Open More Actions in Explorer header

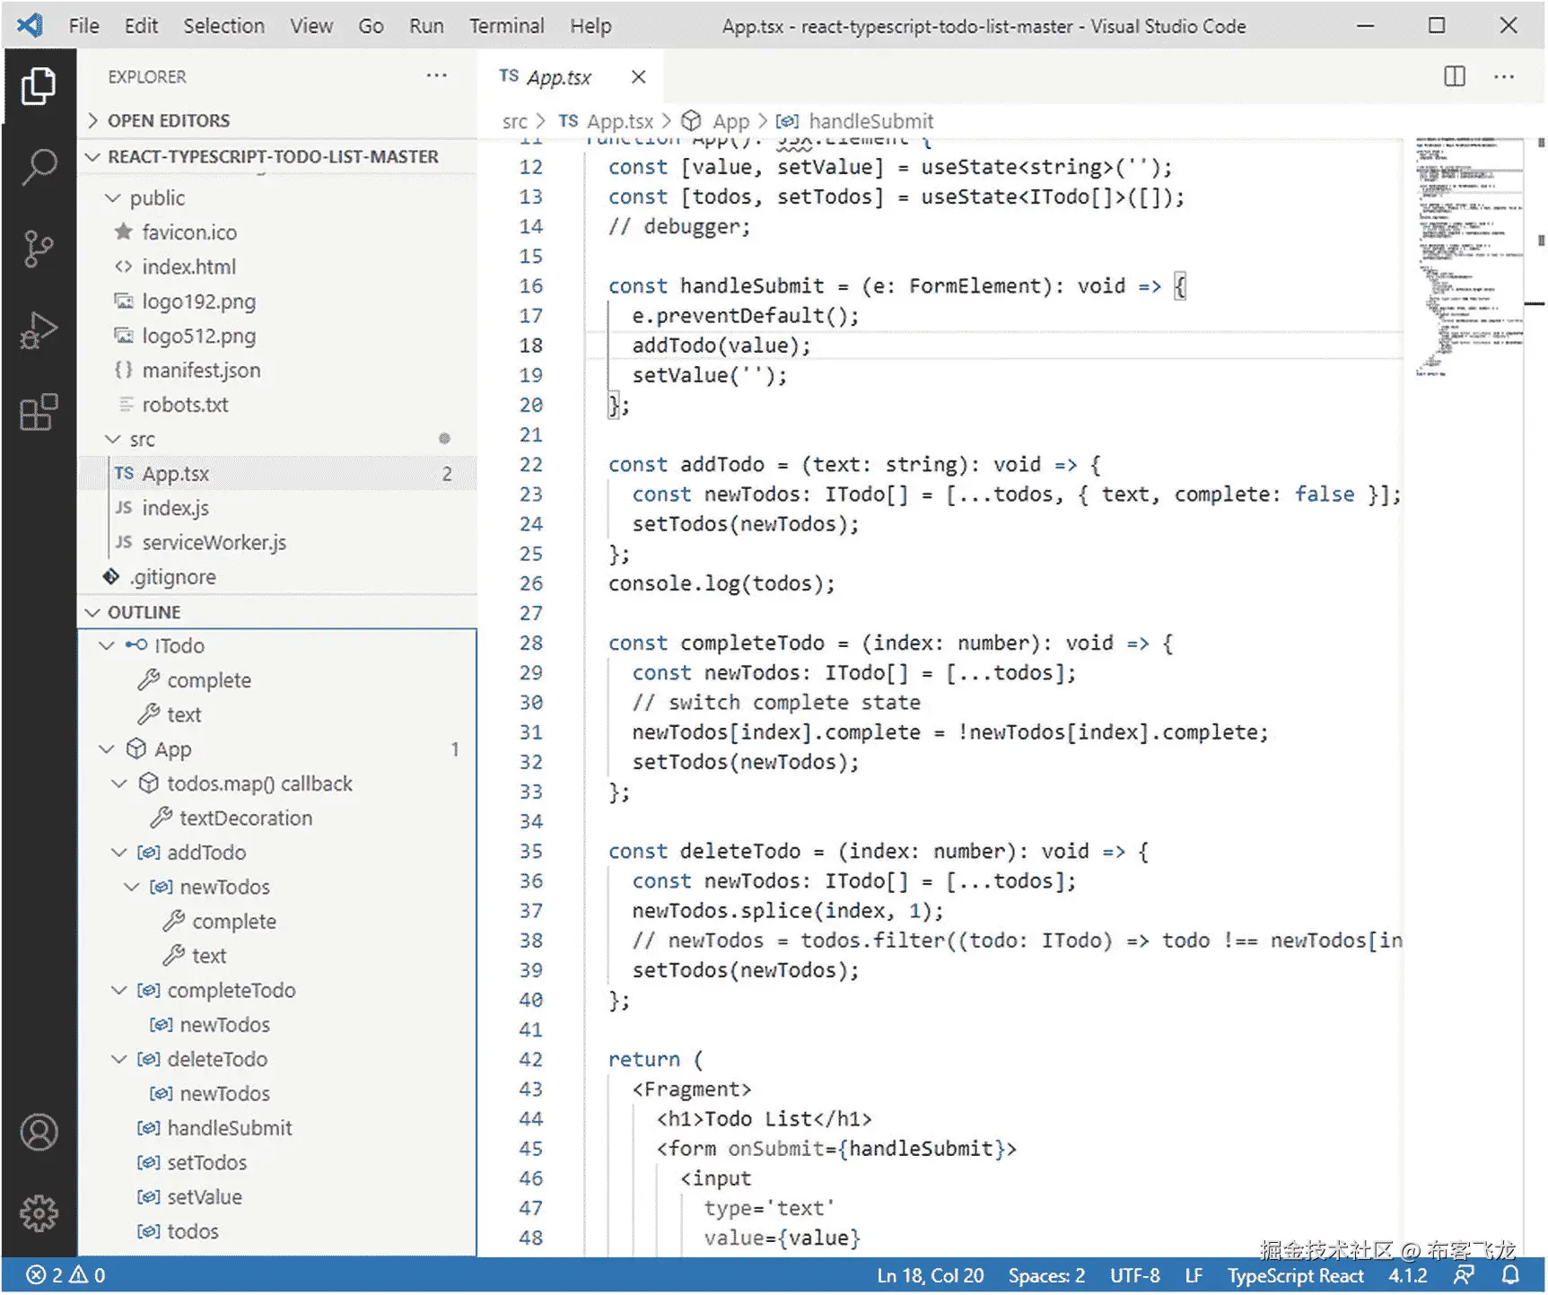[437, 76]
